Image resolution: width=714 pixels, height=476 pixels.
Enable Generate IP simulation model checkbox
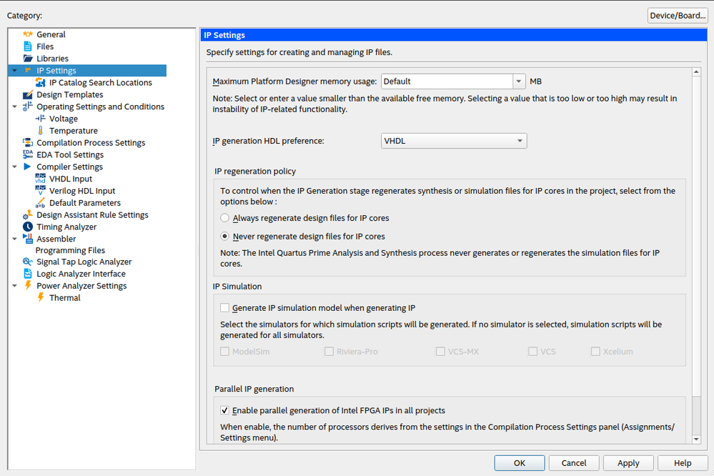pos(225,308)
